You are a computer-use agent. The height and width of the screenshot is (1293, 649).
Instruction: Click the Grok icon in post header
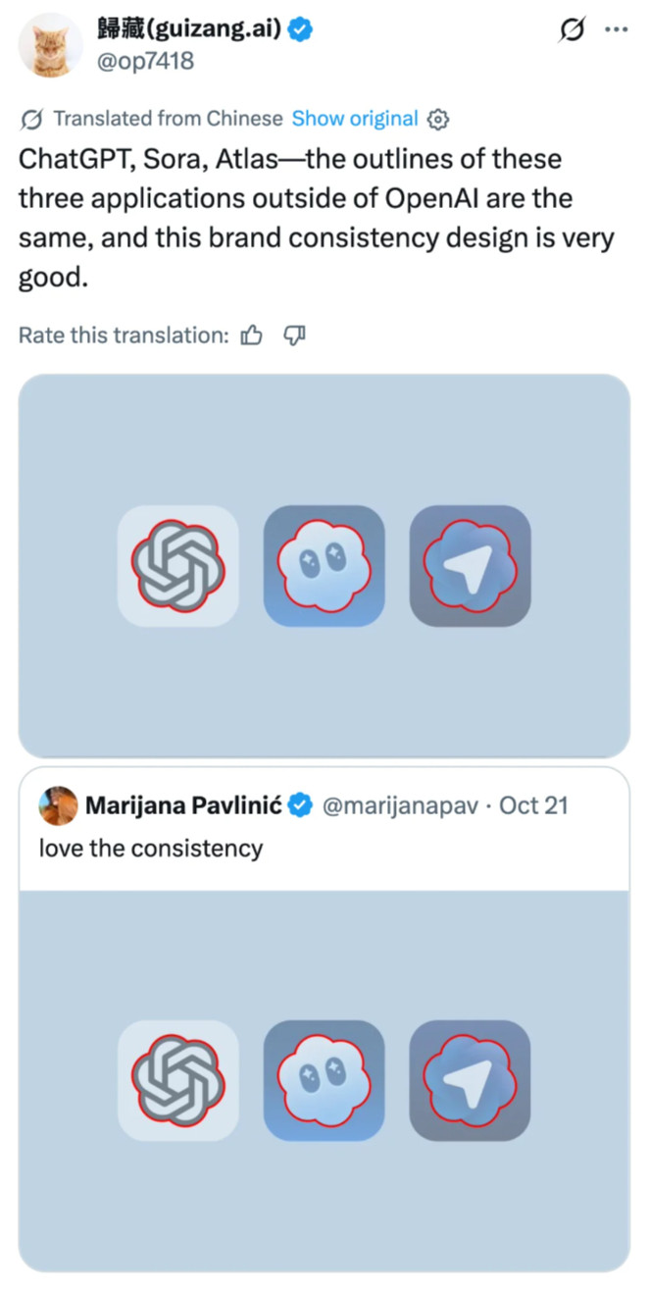[572, 30]
